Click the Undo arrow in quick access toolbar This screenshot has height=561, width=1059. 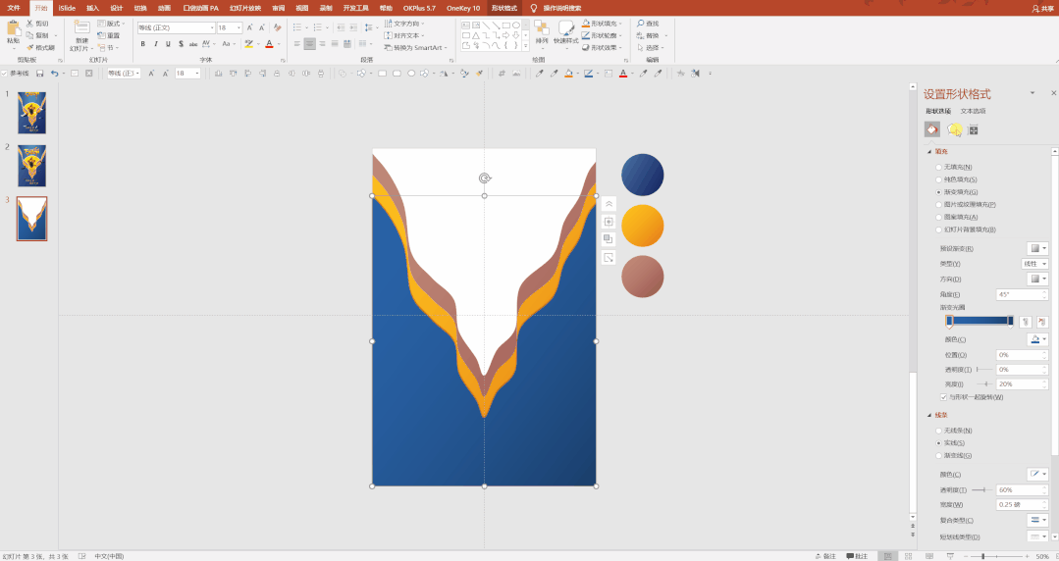click(54, 73)
